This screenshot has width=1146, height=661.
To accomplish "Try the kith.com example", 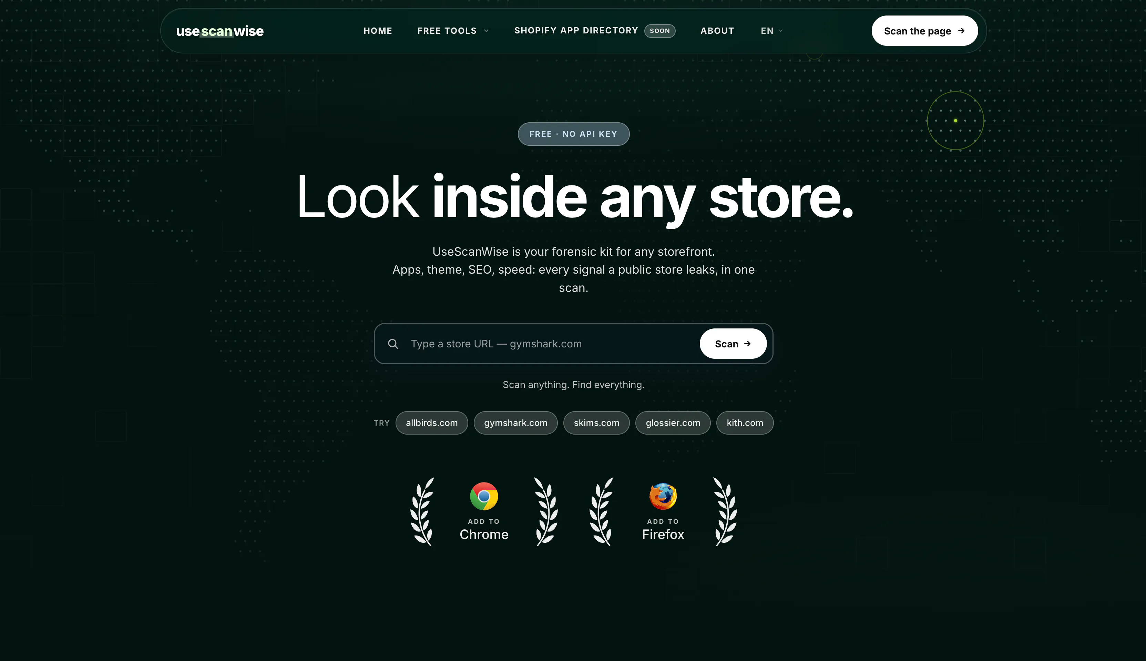I will tap(744, 423).
